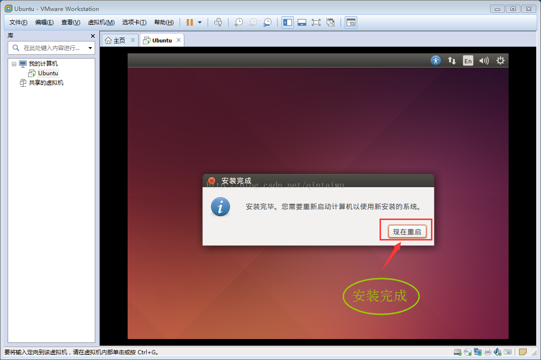Click the 安装完毕 message text
The height and width of the screenshot is (360, 541).
333,207
